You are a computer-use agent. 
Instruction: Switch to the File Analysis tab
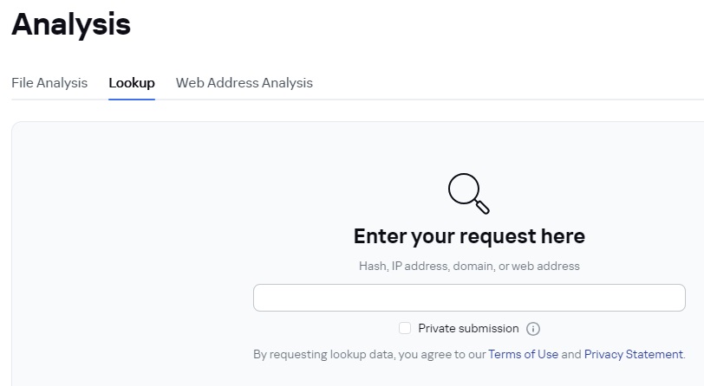point(49,83)
